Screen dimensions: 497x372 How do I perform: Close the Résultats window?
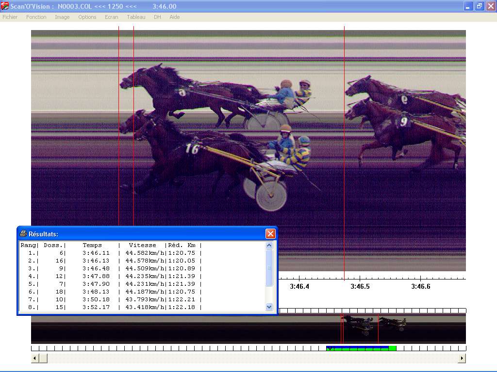(270, 234)
